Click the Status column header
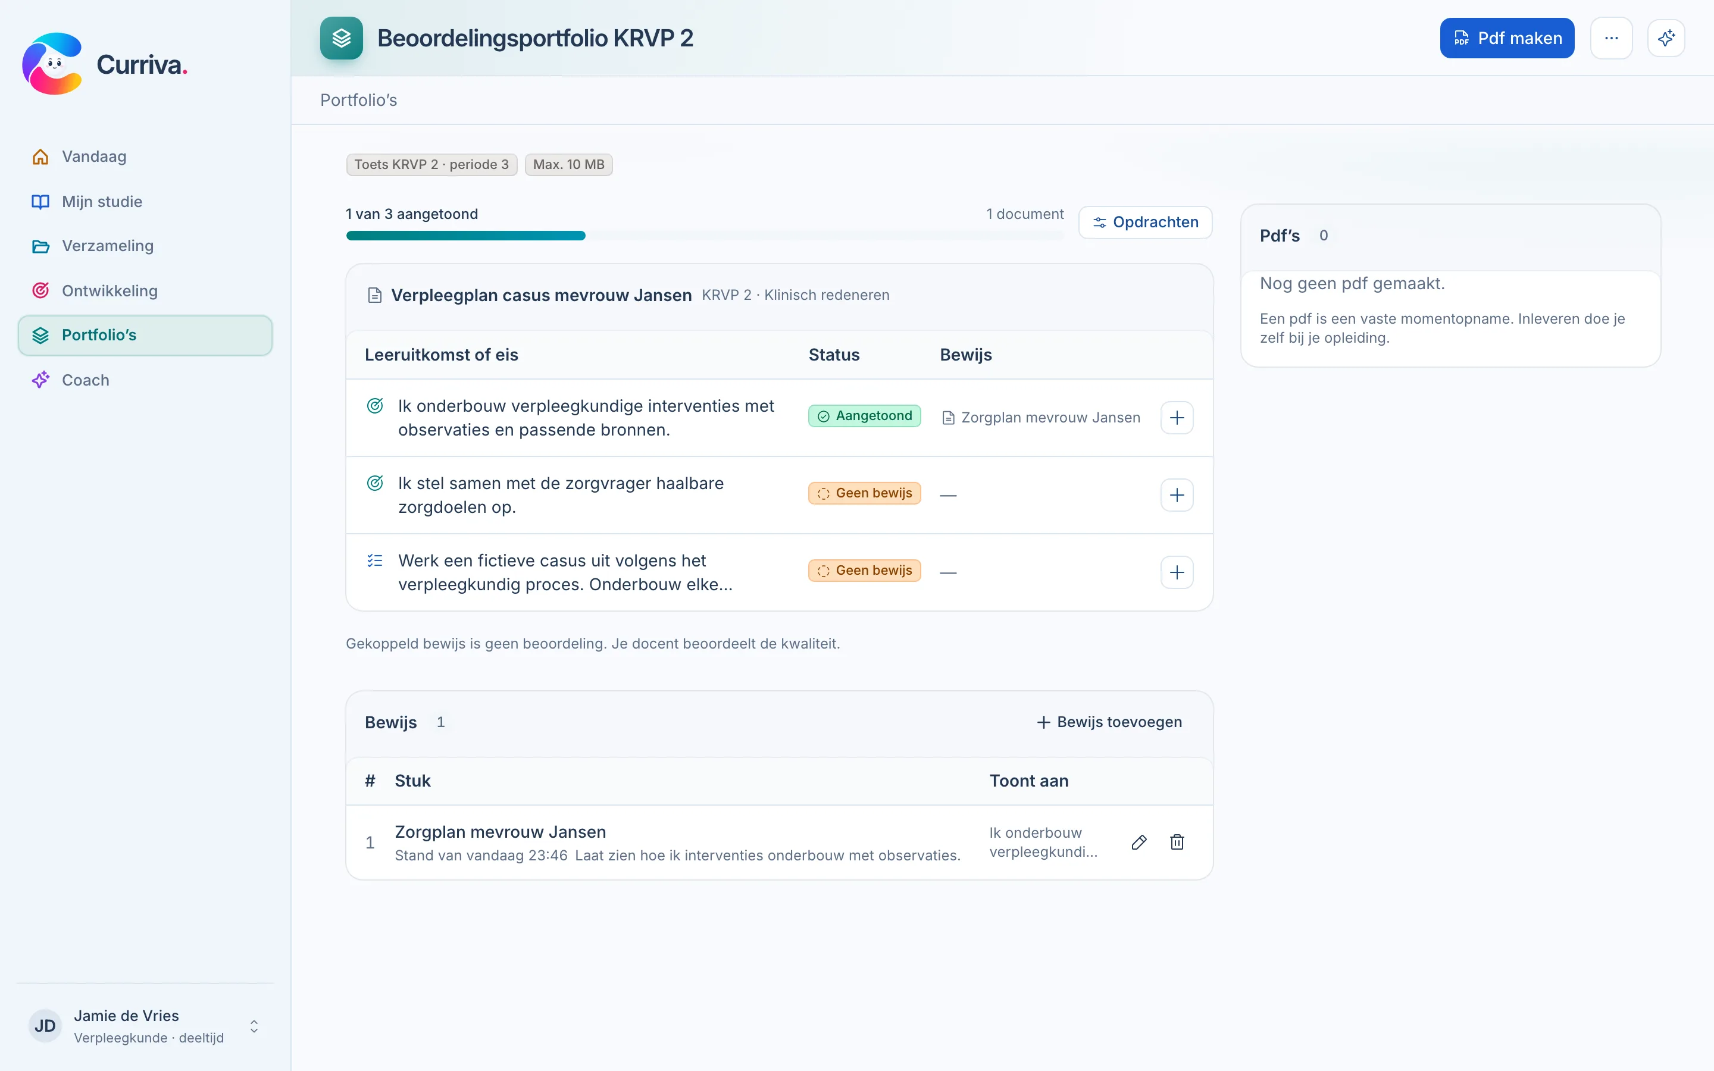The image size is (1714, 1071). [x=834, y=355]
